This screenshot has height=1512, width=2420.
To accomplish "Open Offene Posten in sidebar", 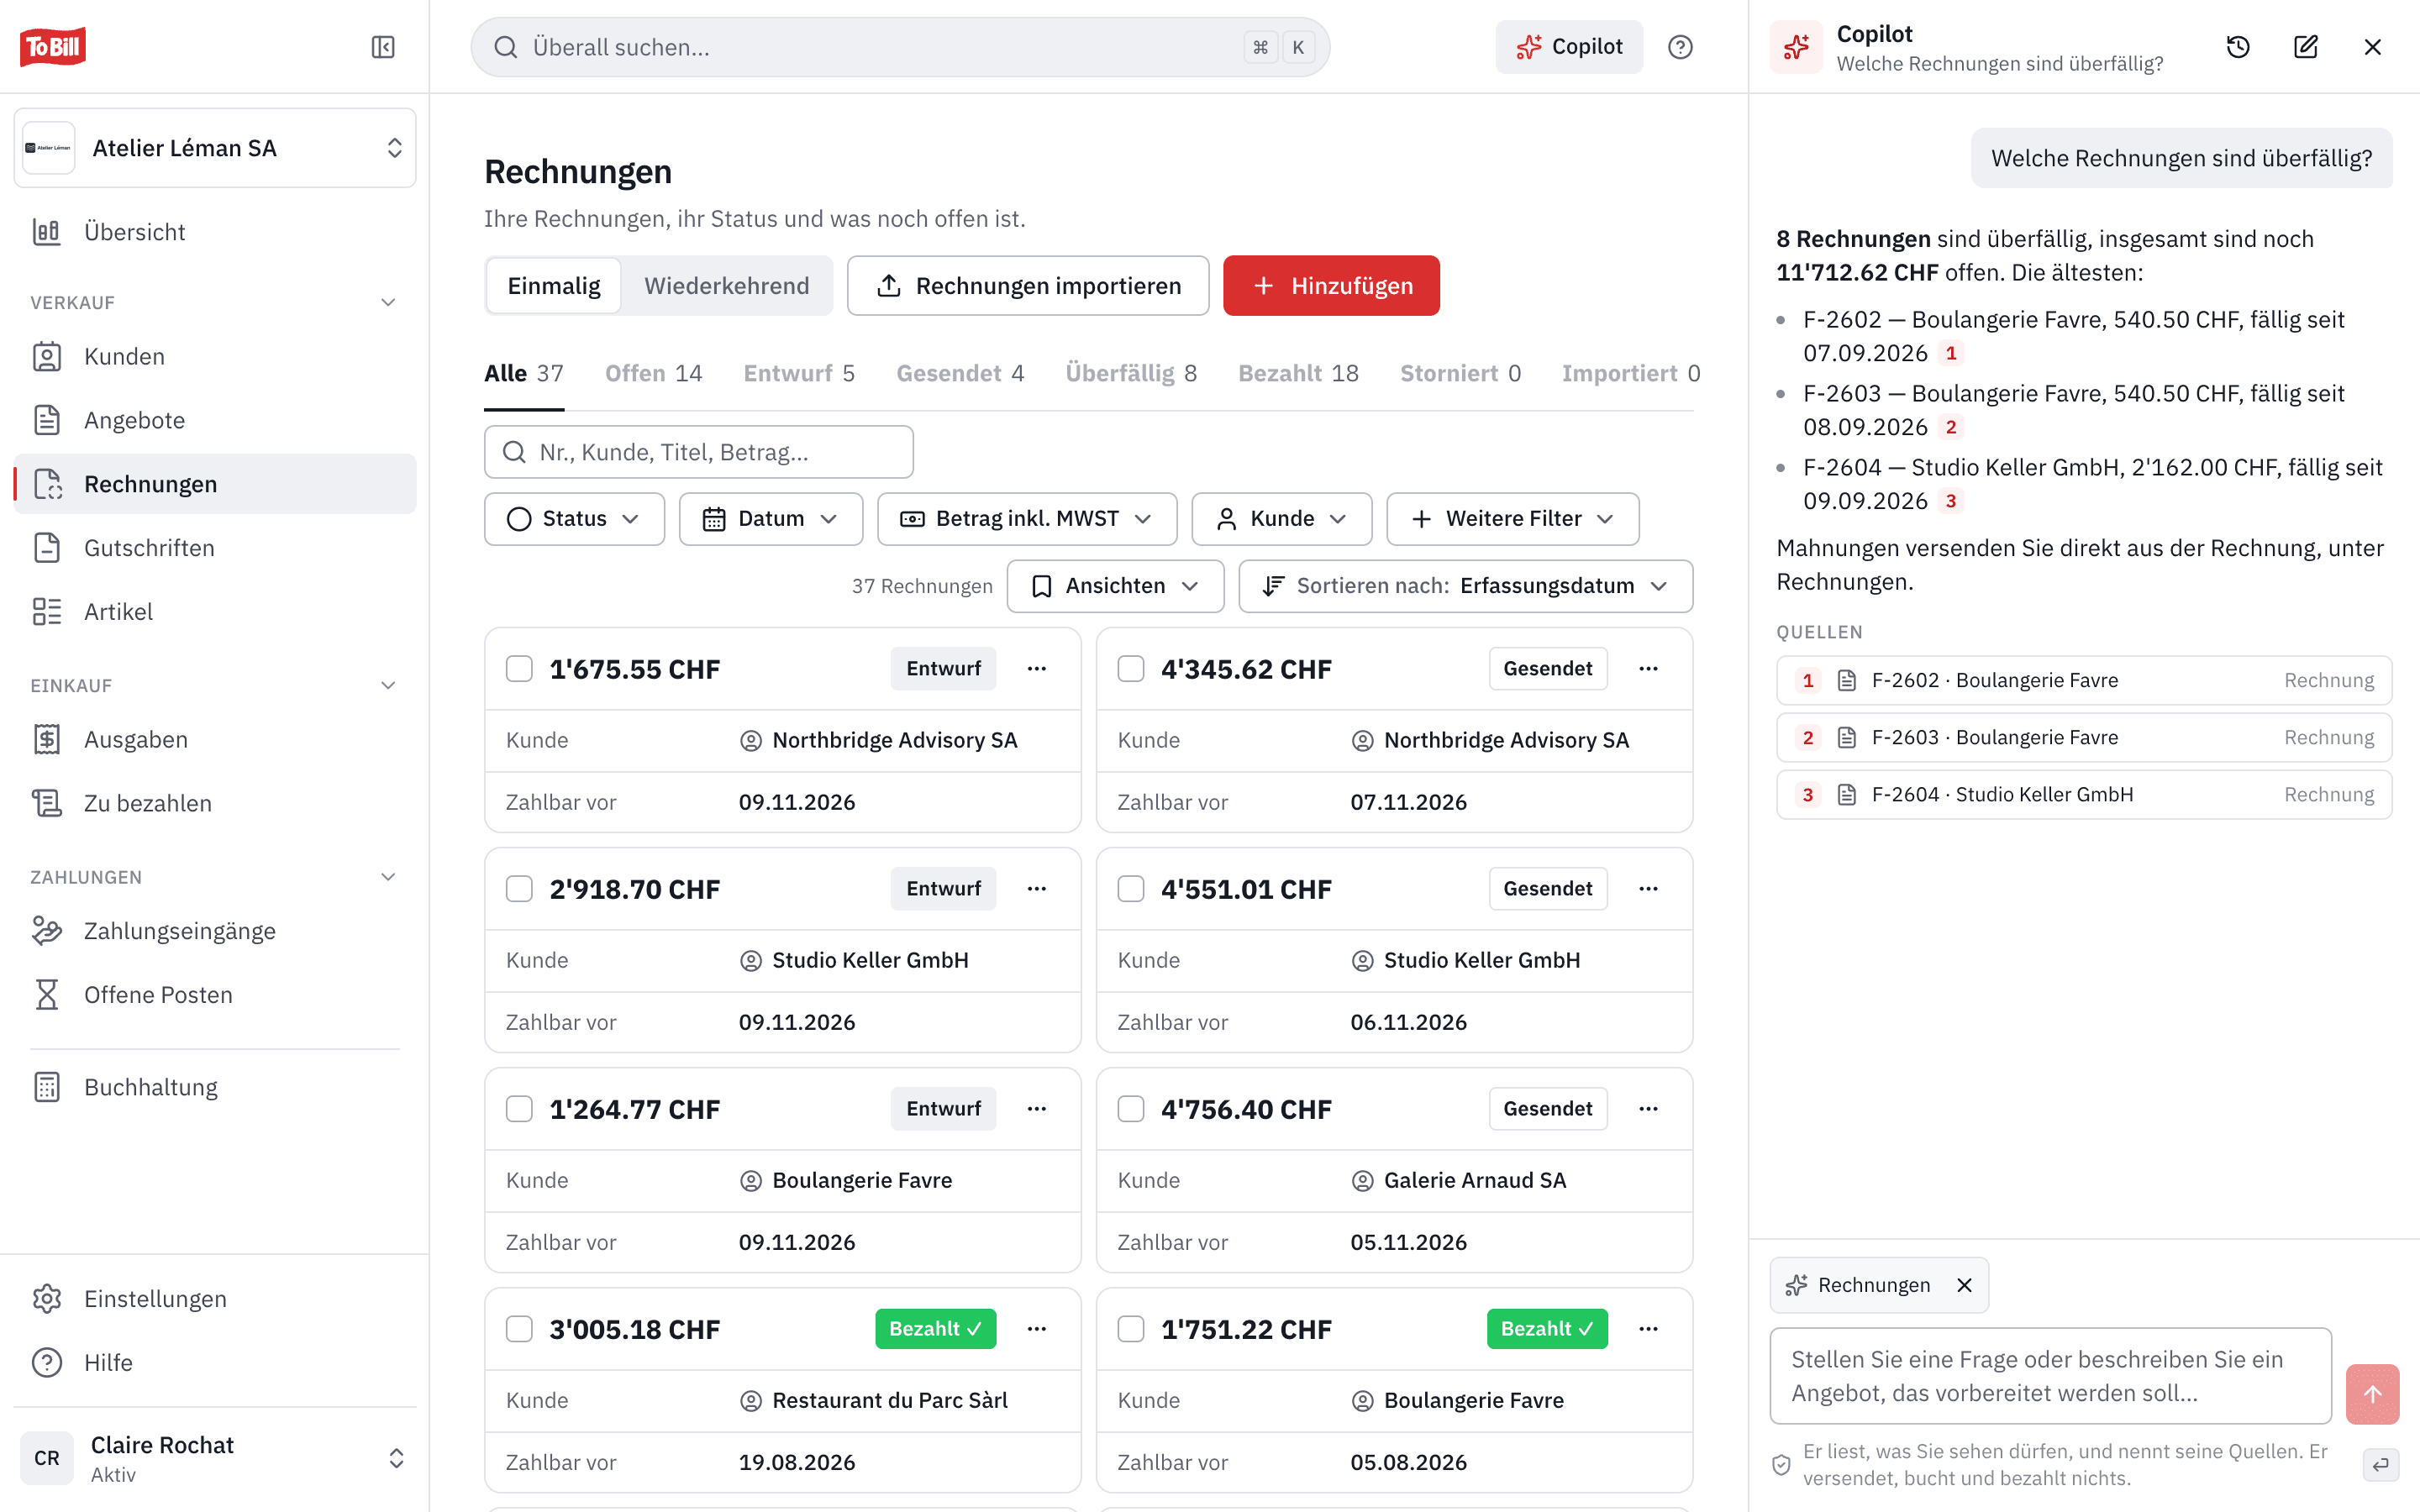I will coord(215,995).
